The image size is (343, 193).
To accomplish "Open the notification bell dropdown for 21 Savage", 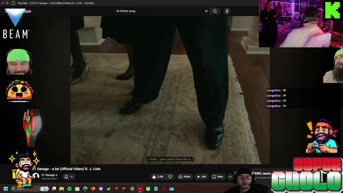I will click(x=69, y=177).
